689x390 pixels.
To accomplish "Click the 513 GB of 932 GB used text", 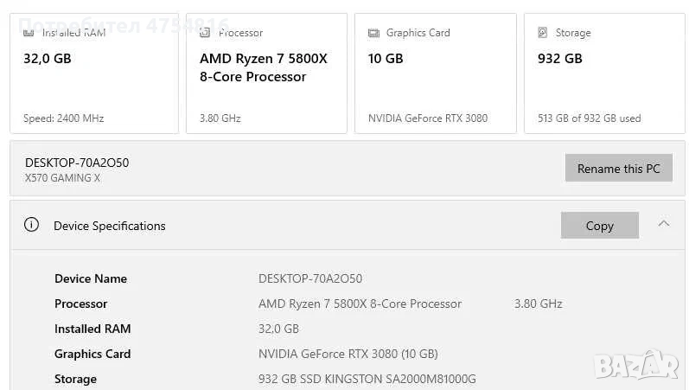I will [590, 118].
